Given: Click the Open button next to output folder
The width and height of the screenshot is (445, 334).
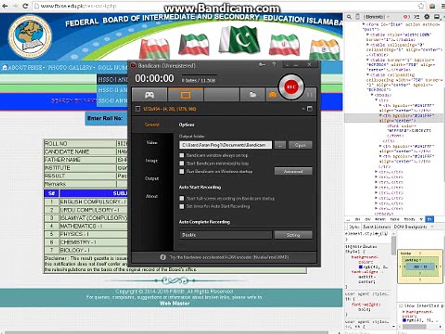Looking at the screenshot, I should point(300,145).
